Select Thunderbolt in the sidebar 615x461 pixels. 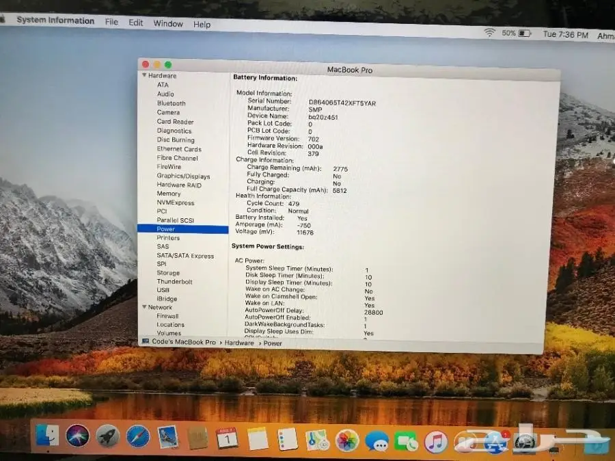point(174,282)
